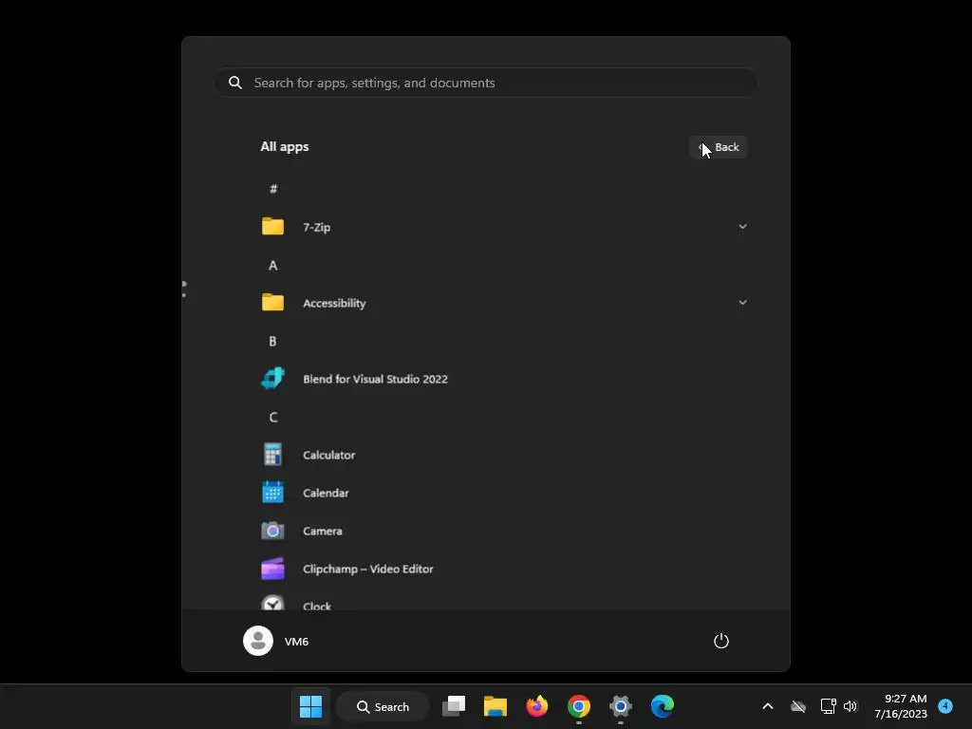Open the Calculator app icon
Screen dimensions: 972x729
pos(272,455)
